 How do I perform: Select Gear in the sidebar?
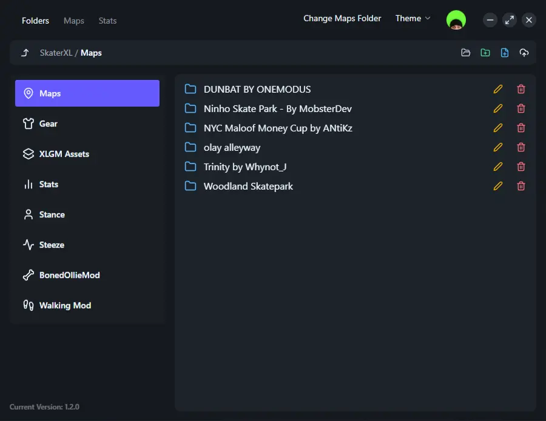pos(87,124)
